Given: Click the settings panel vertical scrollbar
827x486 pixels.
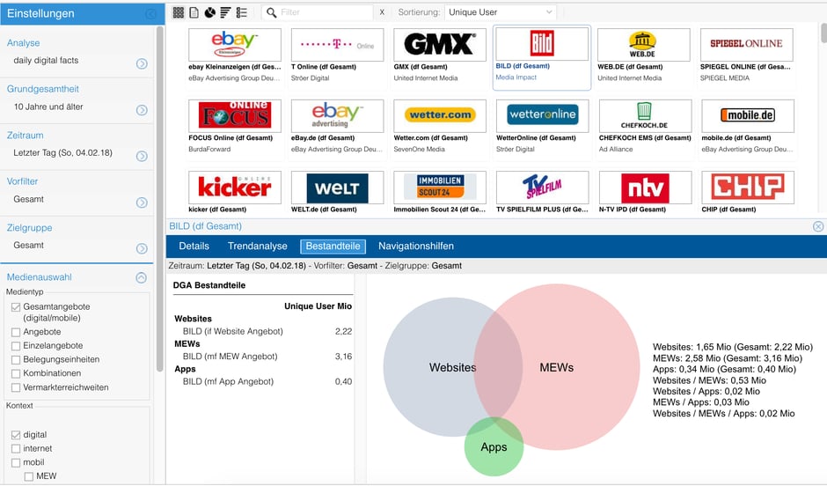Looking at the screenshot, I should click(160, 200).
